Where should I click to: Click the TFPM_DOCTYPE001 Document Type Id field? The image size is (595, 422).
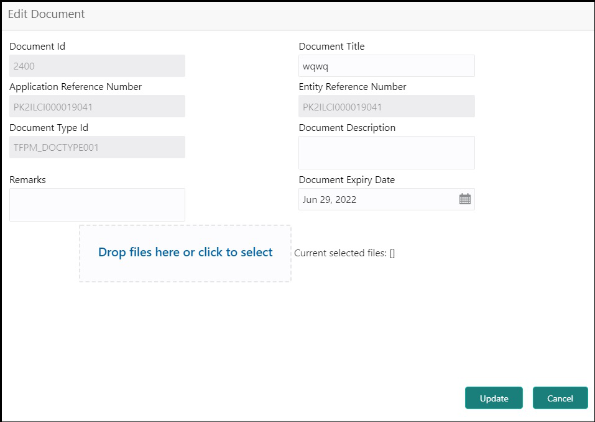coord(97,147)
